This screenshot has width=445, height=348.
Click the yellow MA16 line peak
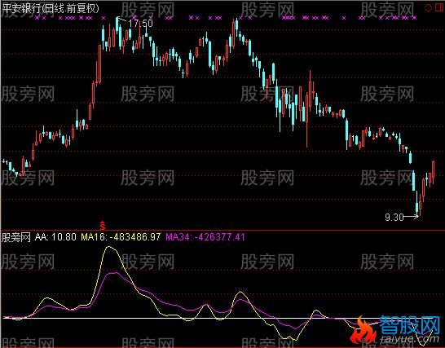pos(109,247)
